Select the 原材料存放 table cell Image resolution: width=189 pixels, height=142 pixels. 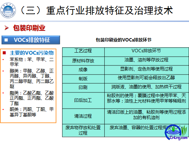click(83, 61)
